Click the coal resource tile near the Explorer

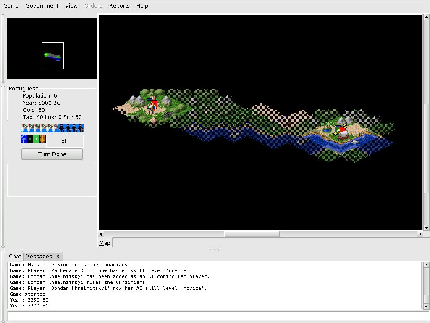click(168, 115)
